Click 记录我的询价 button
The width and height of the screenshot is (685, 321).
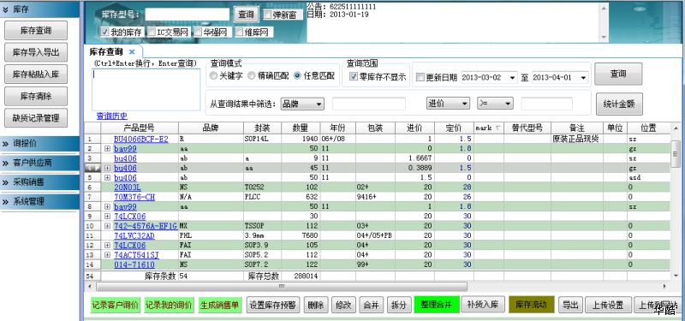tap(169, 305)
